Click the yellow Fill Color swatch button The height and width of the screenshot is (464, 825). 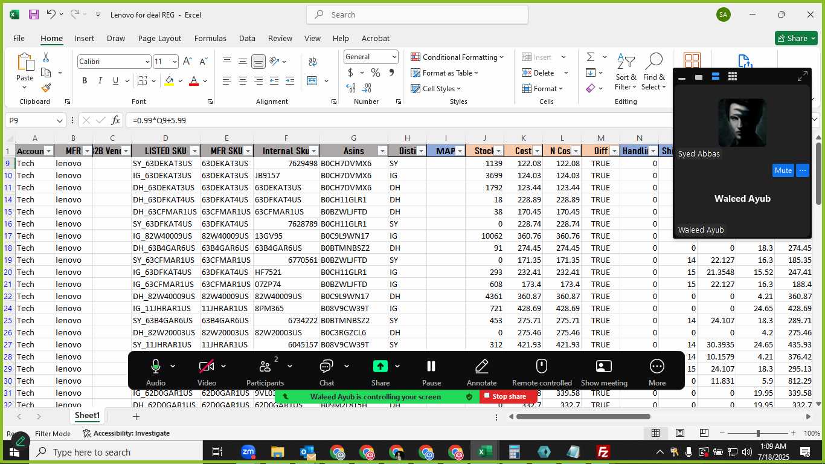pos(169,81)
